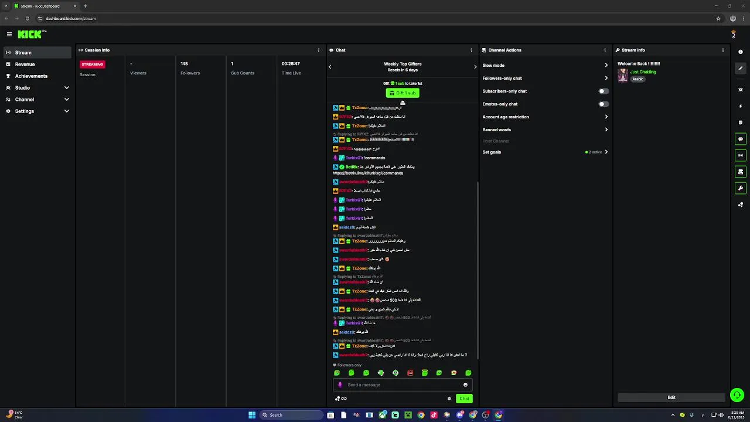Open emoji picker in message box
Viewport: 750px width, 422px height.
(465, 385)
